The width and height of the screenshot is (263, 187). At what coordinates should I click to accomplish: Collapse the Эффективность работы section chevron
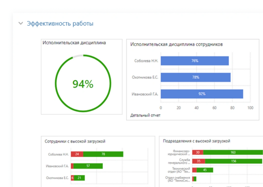(x=21, y=24)
